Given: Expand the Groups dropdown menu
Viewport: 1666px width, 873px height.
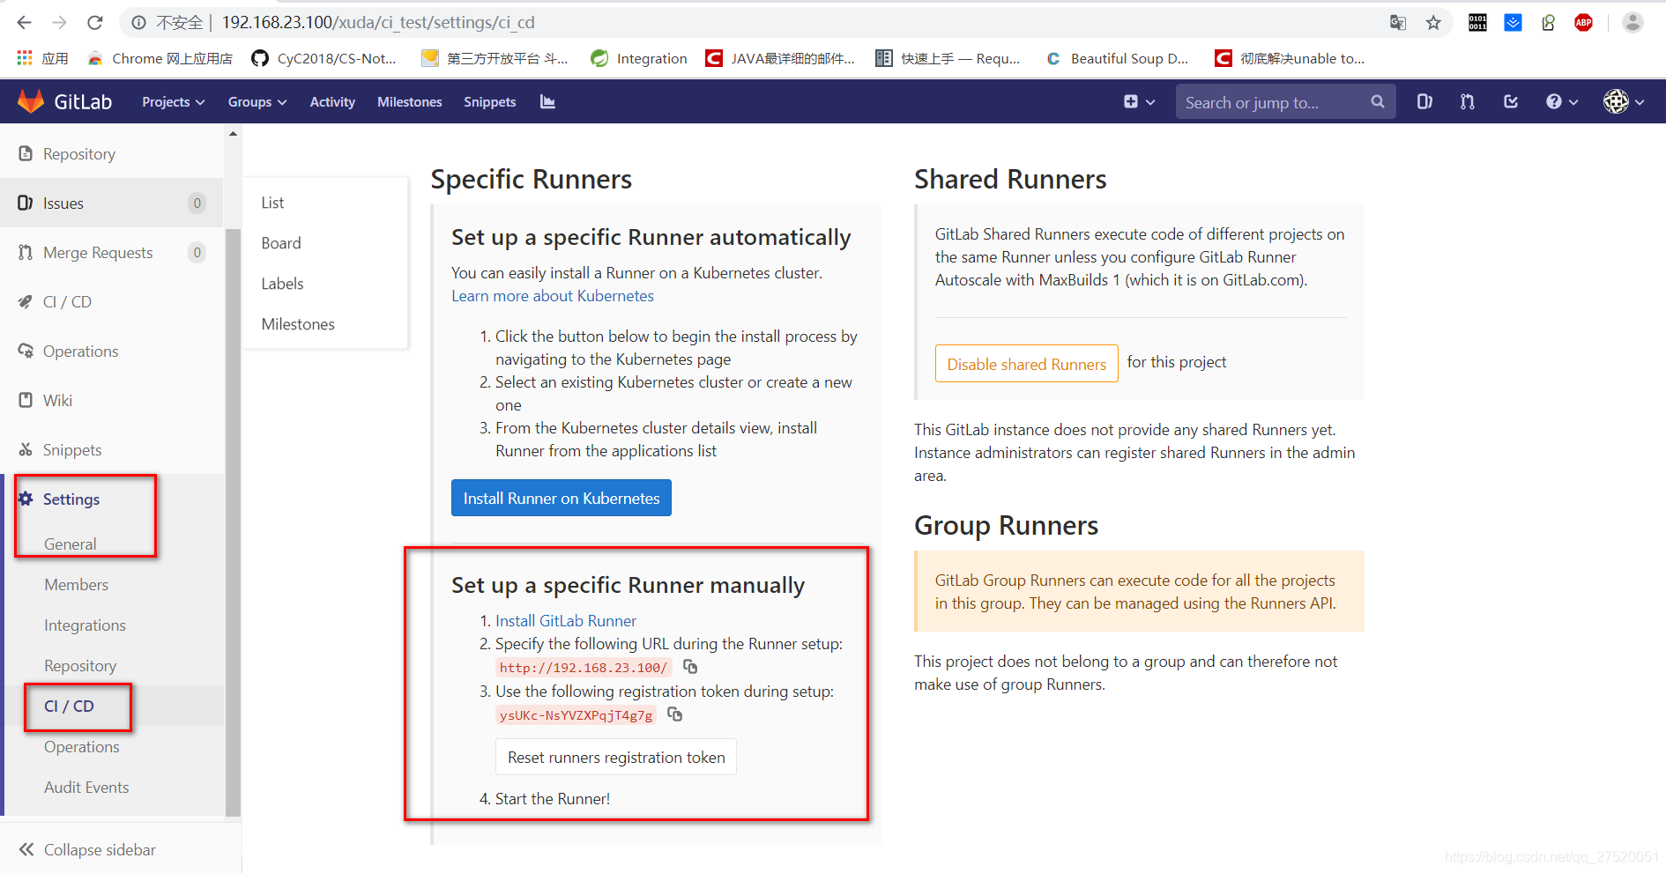Looking at the screenshot, I should 257,102.
